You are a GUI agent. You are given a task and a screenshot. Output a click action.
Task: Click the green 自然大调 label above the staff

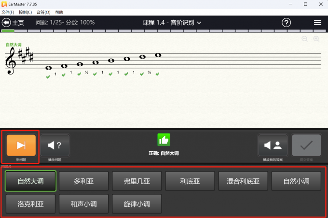tap(14, 44)
